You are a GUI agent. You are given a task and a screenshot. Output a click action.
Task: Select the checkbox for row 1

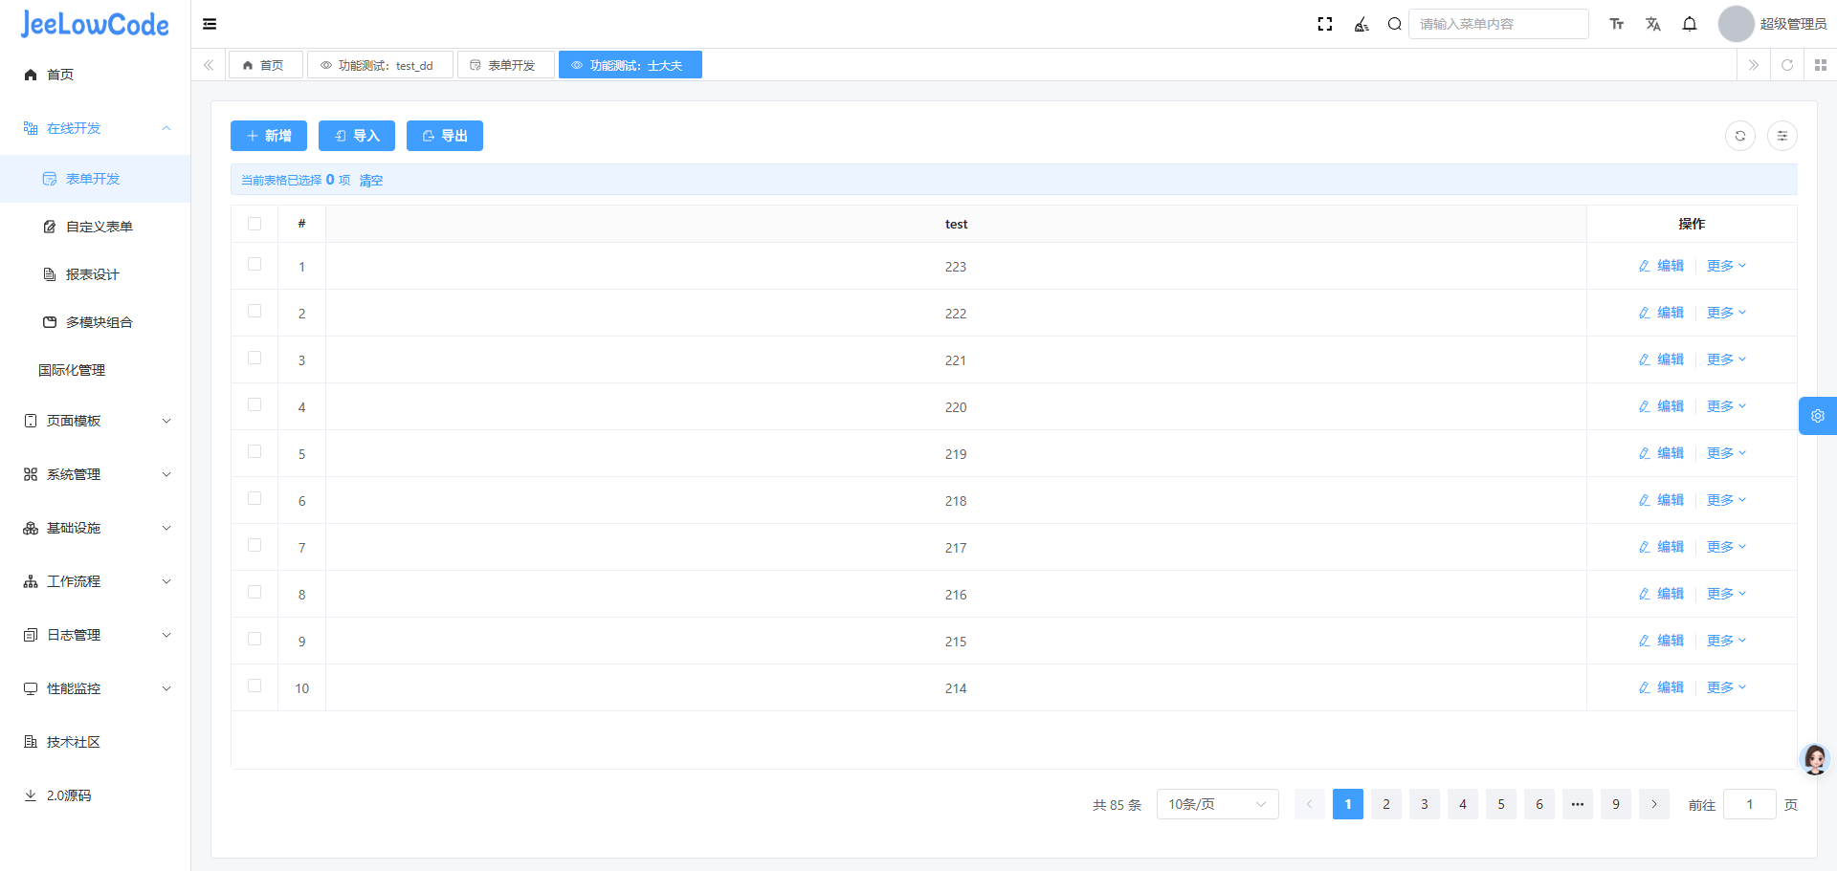click(255, 265)
